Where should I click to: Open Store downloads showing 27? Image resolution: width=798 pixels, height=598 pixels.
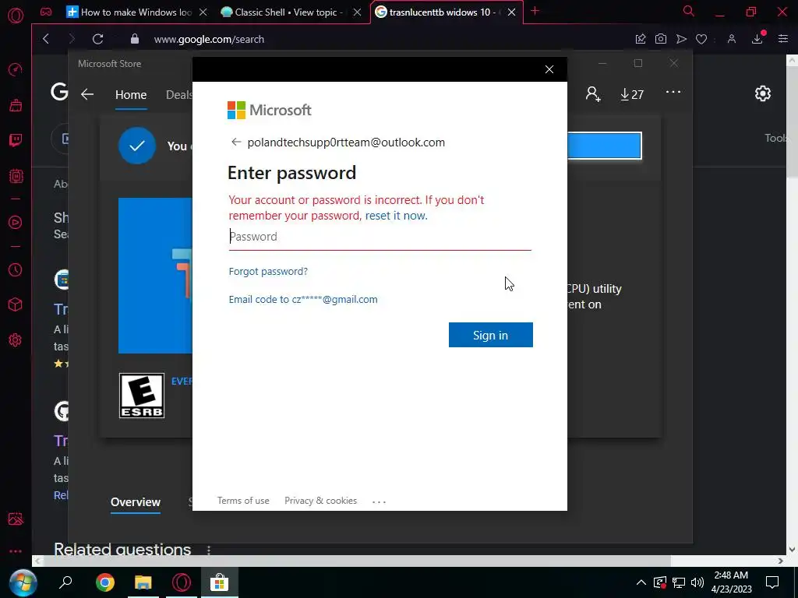(x=631, y=94)
